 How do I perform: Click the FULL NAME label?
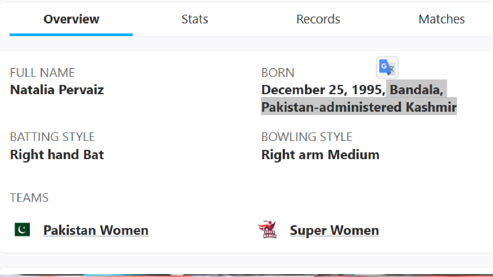[x=42, y=73]
